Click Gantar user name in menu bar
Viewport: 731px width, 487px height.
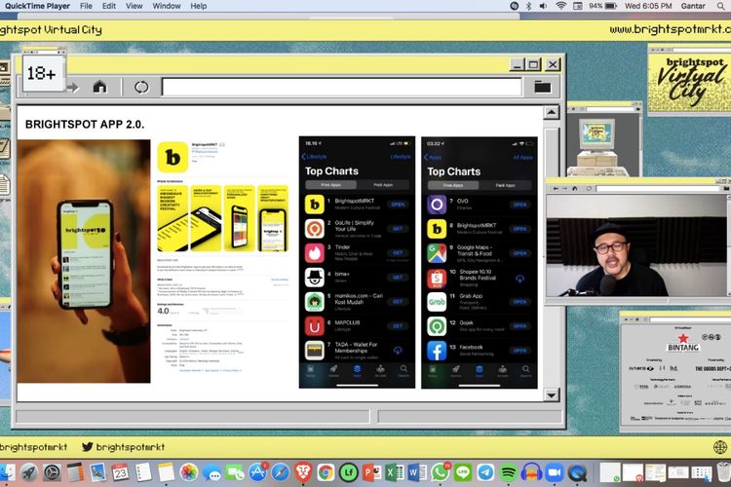tap(693, 6)
